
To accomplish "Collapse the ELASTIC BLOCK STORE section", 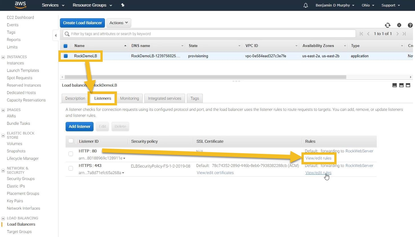I will (3, 135).
